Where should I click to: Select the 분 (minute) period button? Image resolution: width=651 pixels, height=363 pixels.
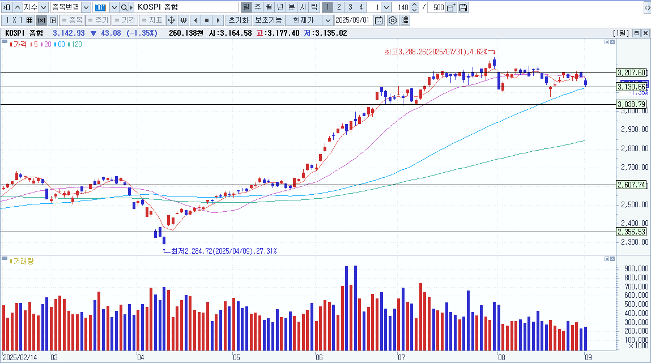point(291,7)
